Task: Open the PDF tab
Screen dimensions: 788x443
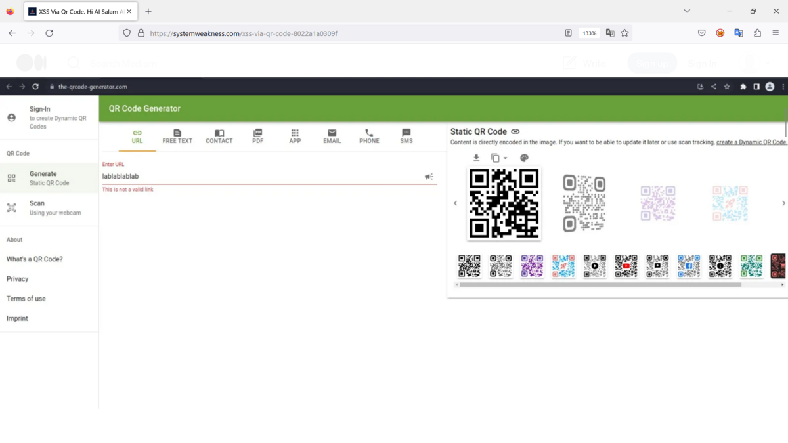Action: pos(257,137)
